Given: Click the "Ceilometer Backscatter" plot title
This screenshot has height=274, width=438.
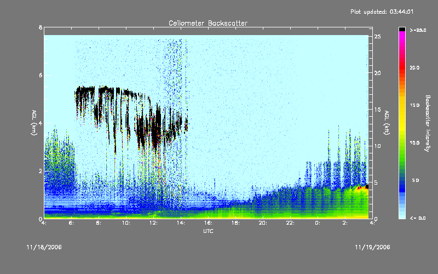Looking at the screenshot, I should point(208,23).
